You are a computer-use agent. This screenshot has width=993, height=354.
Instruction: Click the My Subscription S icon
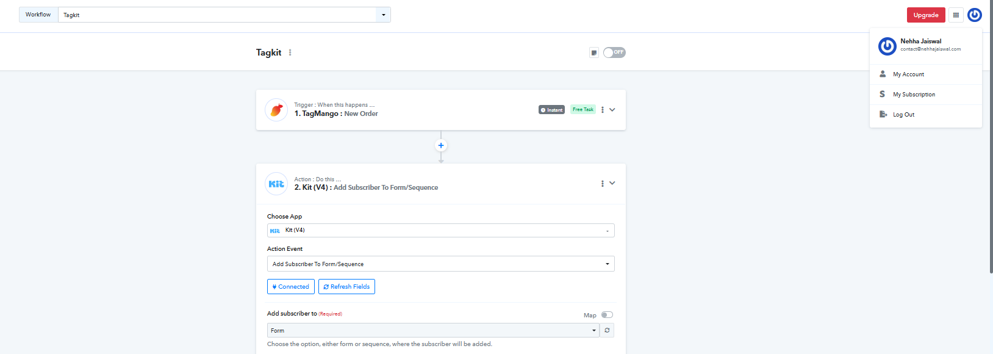click(882, 94)
